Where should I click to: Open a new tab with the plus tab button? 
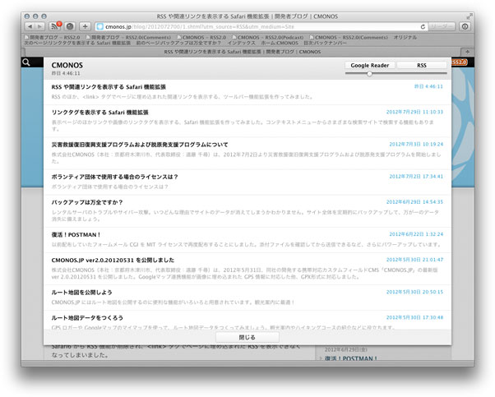coord(468,52)
